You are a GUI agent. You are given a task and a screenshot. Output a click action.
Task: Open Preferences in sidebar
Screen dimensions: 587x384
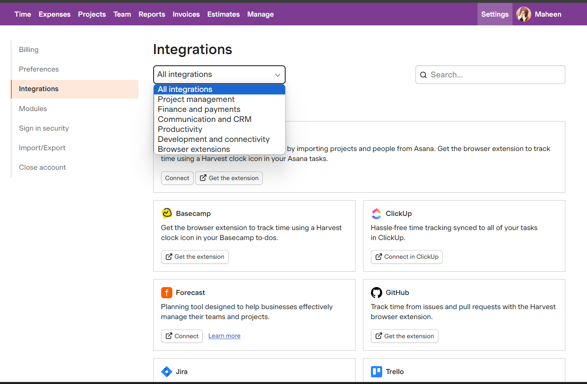click(x=39, y=69)
